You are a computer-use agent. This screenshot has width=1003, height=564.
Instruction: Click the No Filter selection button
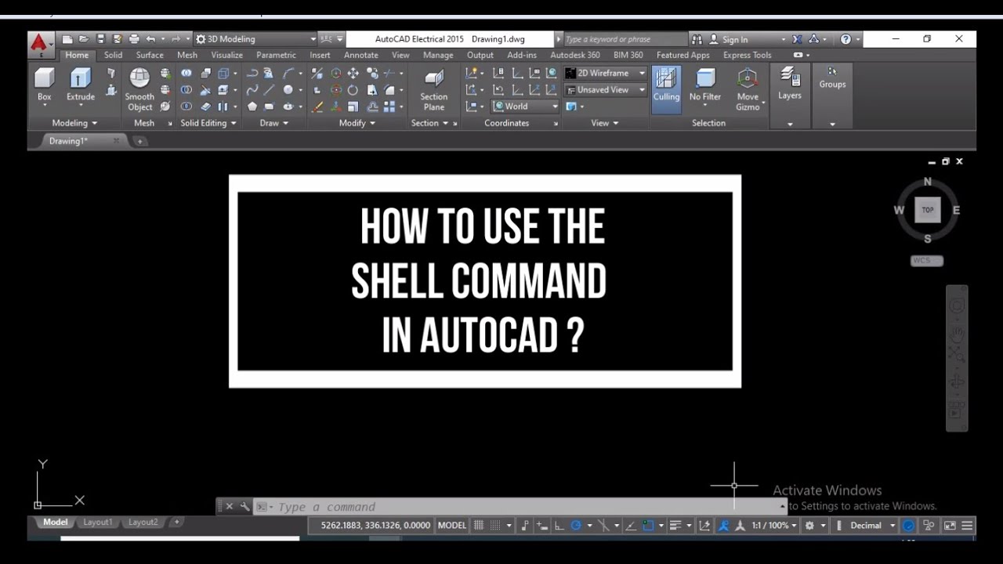705,85
